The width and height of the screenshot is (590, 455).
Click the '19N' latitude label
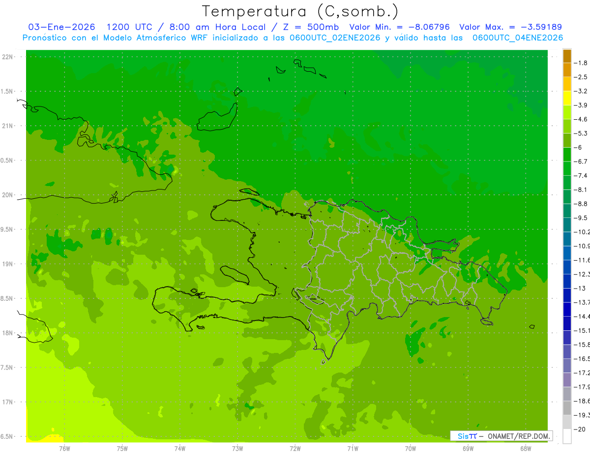pyautogui.click(x=7, y=264)
